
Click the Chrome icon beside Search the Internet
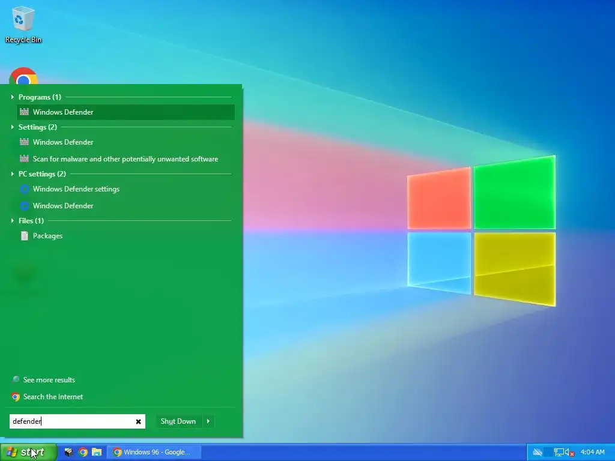(16, 397)
